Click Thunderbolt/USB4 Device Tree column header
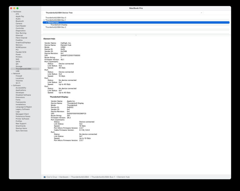The height and width of the screenshot is (191, 240). (x=59, y=13)
